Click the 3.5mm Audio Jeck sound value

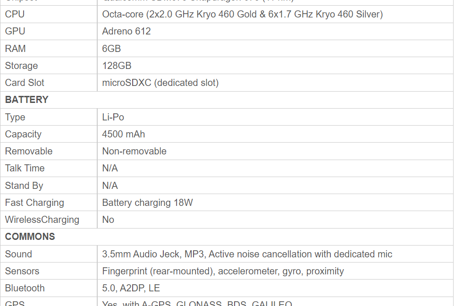[247, 254]
